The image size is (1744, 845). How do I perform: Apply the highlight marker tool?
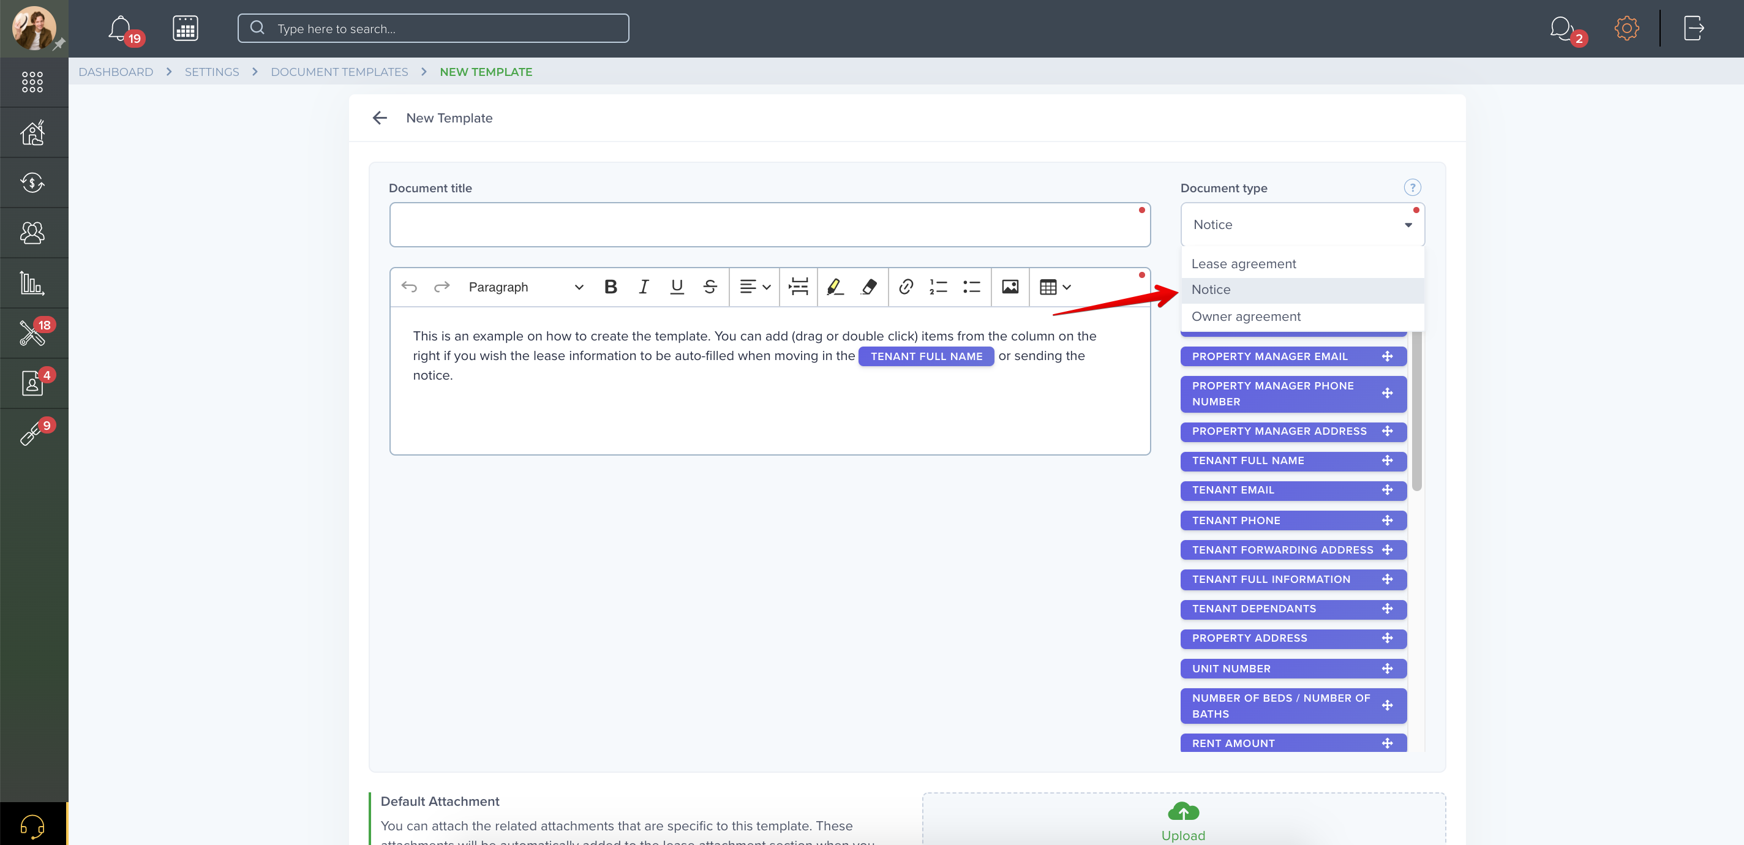point(835,287)
